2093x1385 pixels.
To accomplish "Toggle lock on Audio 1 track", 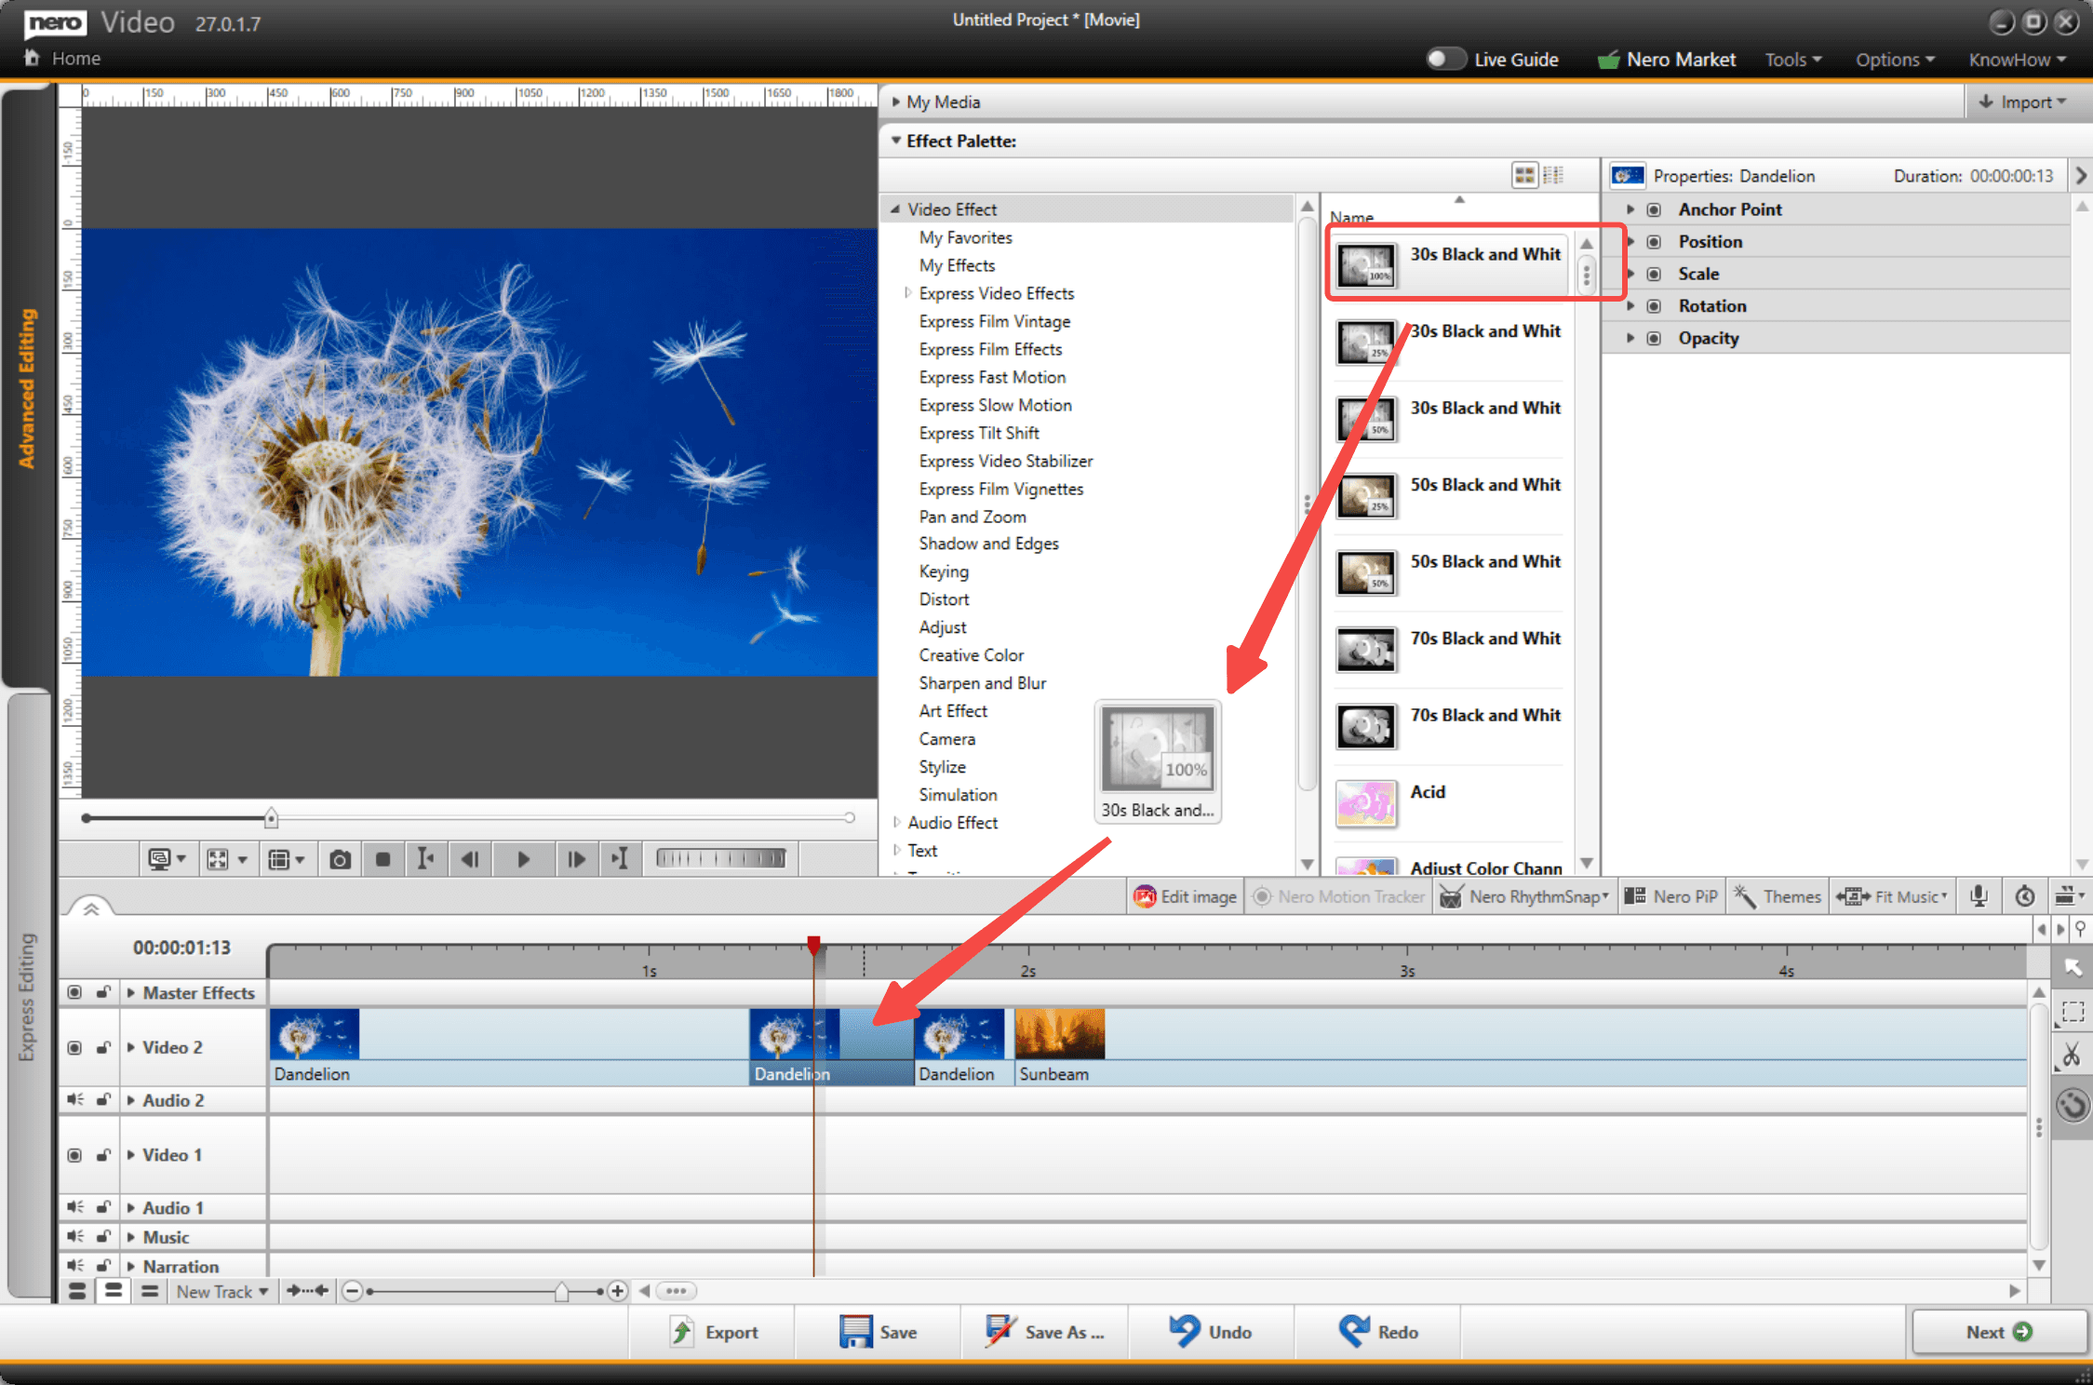I will coord(103,1208).
